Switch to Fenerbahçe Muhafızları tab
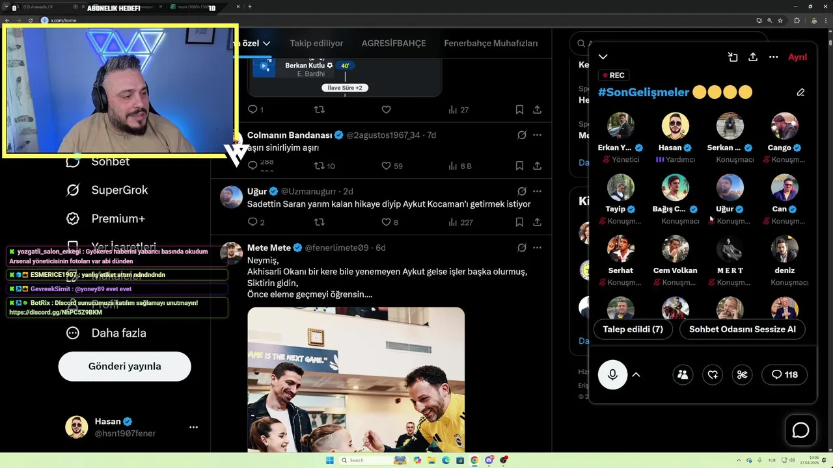Screen dimensions: 833x468 (491, 44)
